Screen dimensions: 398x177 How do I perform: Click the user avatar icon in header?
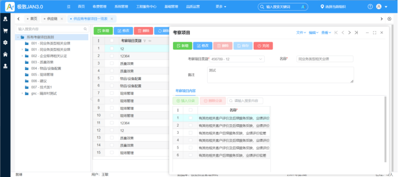379,7
